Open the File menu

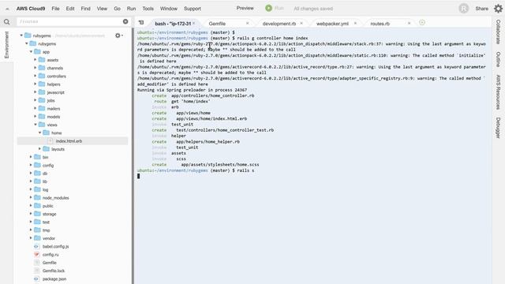[55, 9]
